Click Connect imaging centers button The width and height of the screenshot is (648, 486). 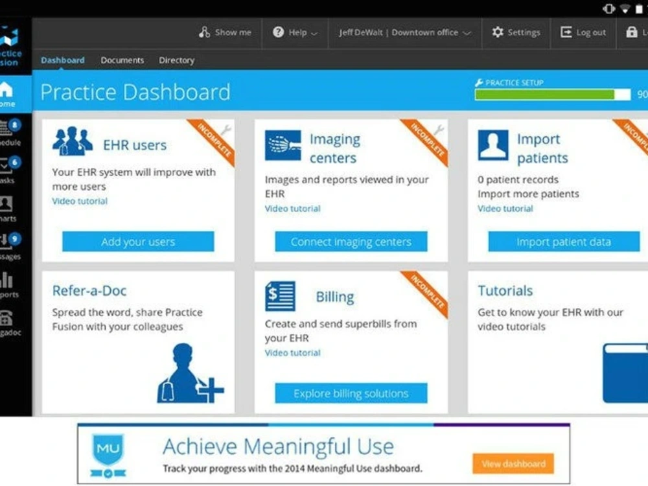point(351,241)
